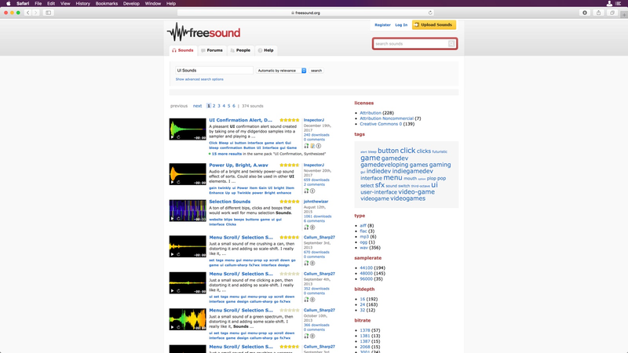Click the UI Sounds search query field
Viewport: 628px width, 353px height.
(x=214, y=71)
